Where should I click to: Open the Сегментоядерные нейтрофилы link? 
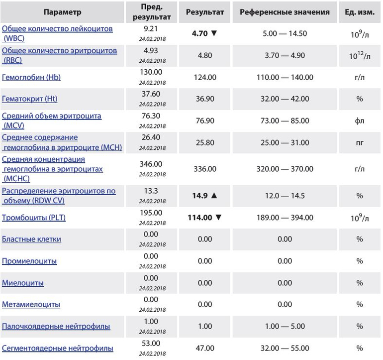click(x=58, y=348)
